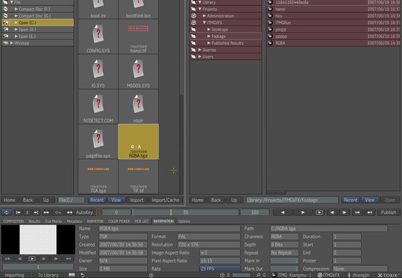This screenshot has height=278, width=402.
Task: Expand the Dpan (D:) drive
Action: click(x=16, y=29)
